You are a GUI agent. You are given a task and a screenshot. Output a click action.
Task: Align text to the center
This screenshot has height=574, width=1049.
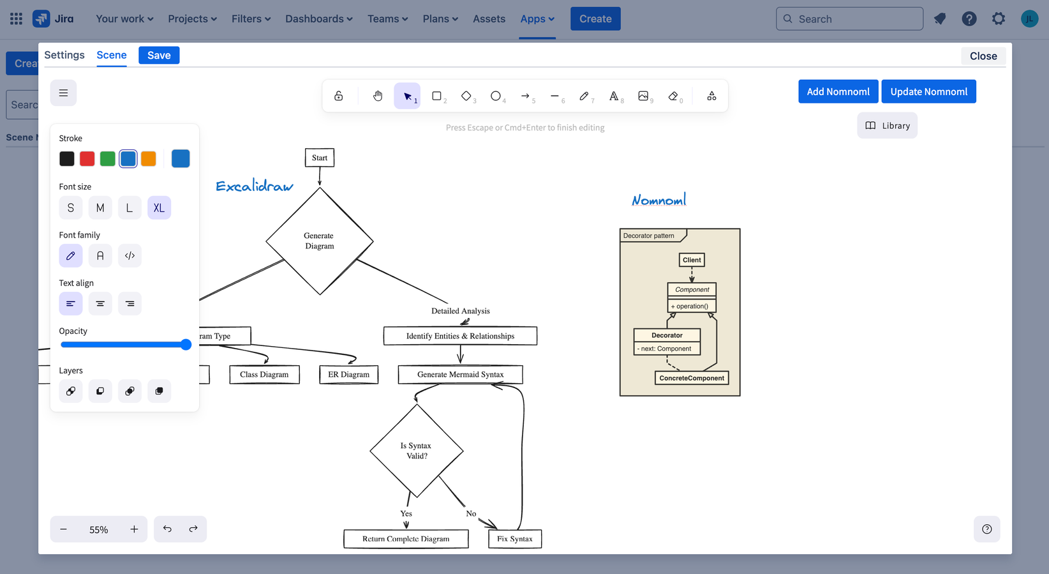click(x=100, y=303)
